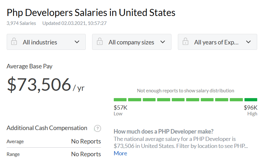Image resolution: width=269 pixels, height=162 pixels.
Task: Expand the All company sizes chevron arrow
Action: [x=163, y=42]
